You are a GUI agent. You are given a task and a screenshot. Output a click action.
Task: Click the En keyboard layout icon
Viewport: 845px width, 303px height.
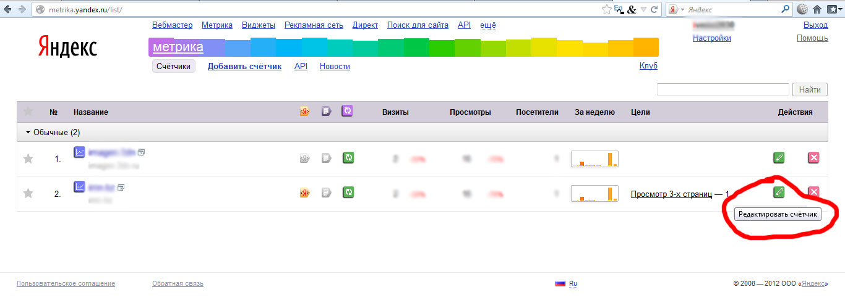coord(619,9)
